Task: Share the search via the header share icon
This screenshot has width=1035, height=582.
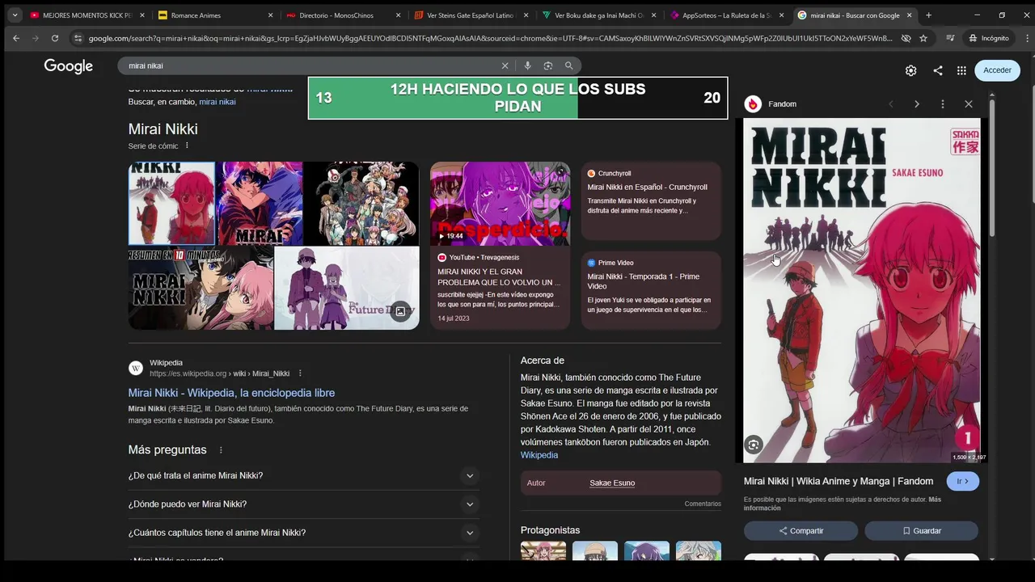Action: point(937,70)
